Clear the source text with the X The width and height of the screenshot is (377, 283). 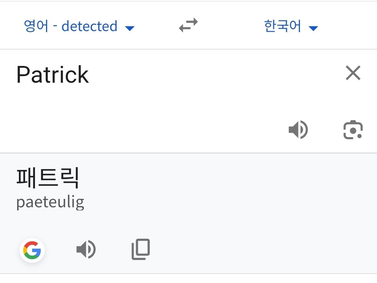(353, 73)
